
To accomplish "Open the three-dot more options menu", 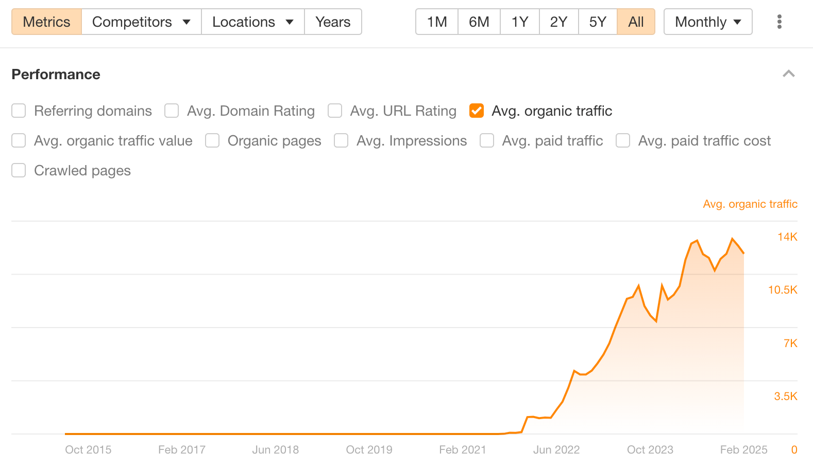I will (779, 22).
